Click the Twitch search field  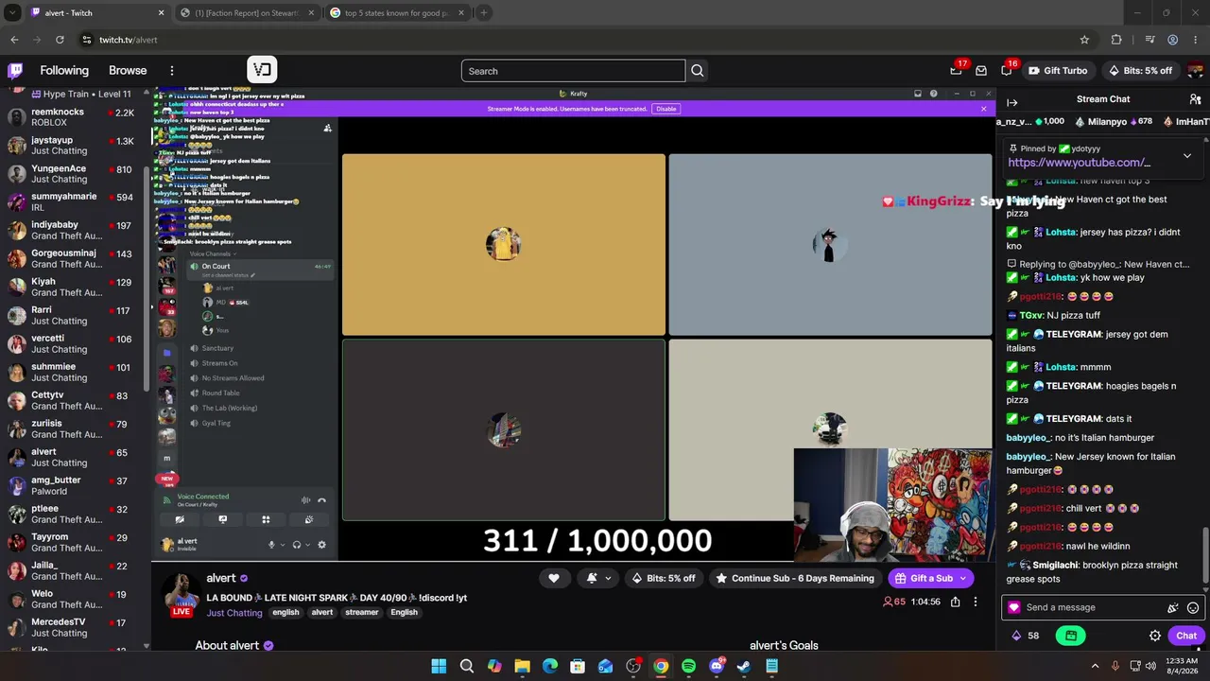click(573, 71)
